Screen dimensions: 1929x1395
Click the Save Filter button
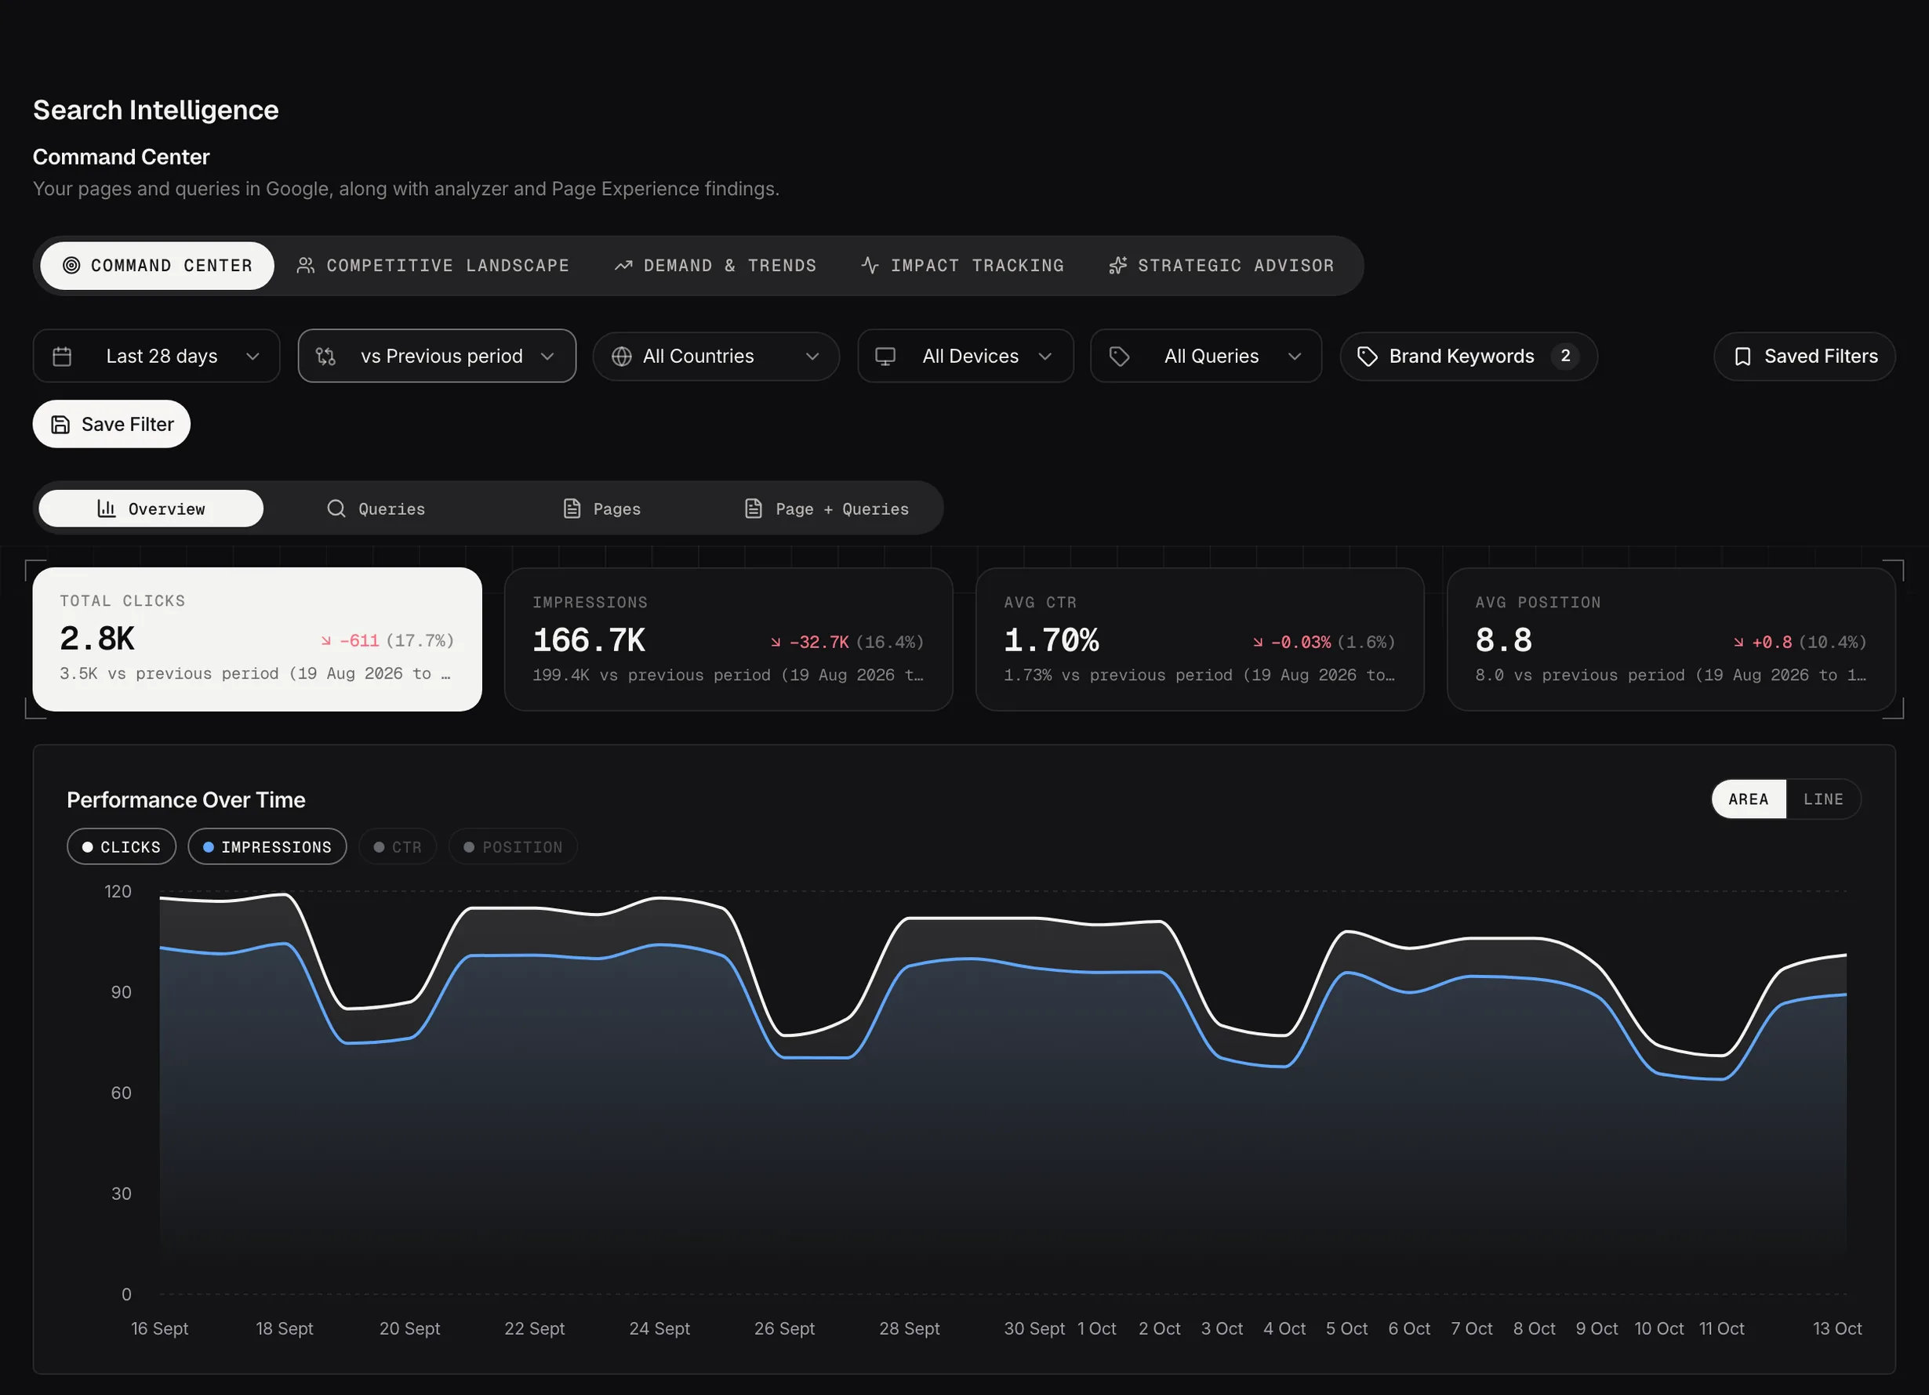point(111,424)
